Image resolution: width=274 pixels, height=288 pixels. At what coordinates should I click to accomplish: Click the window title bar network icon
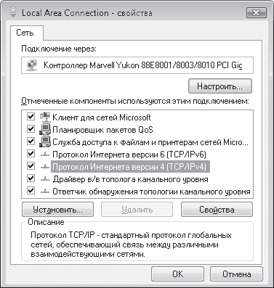point(13,12)
